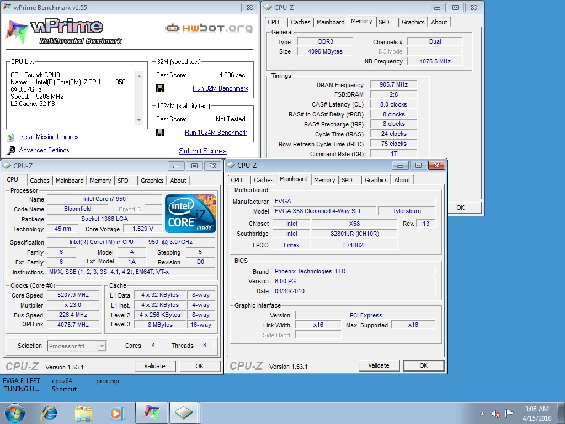Show hidden system tray icons

pos(482,414)
